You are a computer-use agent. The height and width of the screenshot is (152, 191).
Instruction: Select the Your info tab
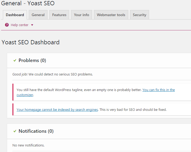pyautogui.click(x=82, y=15)
